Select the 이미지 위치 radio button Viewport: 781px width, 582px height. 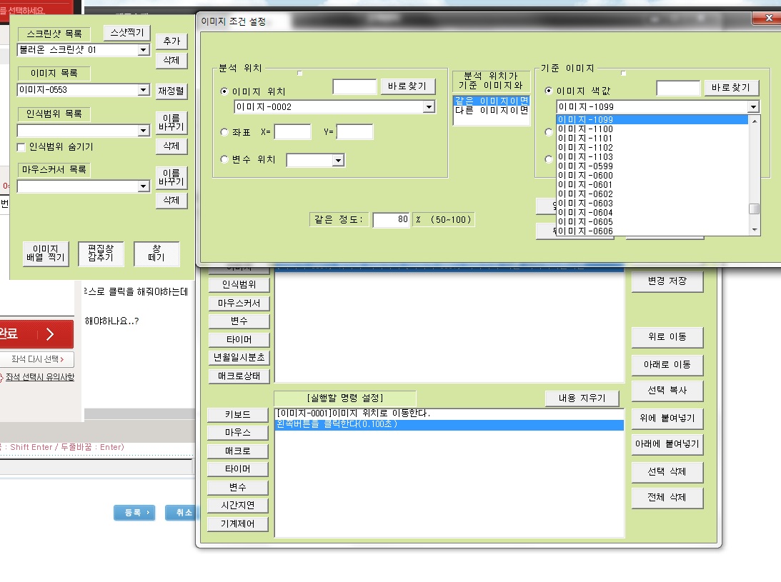(225, 91)
